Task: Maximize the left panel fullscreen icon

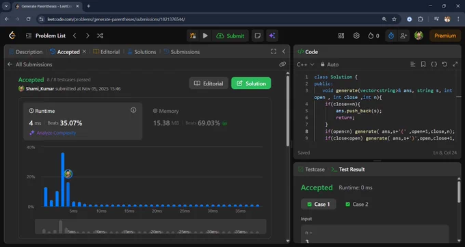Action: click(x=274, y=51)
